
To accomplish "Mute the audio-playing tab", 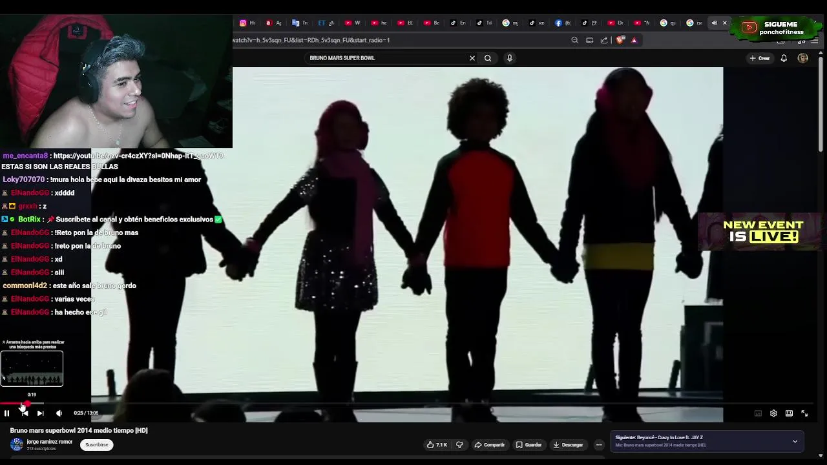I will point(714,23).
